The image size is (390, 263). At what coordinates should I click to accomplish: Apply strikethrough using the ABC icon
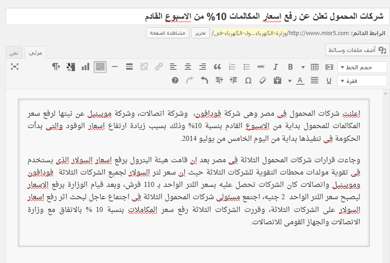click(261, 67)
